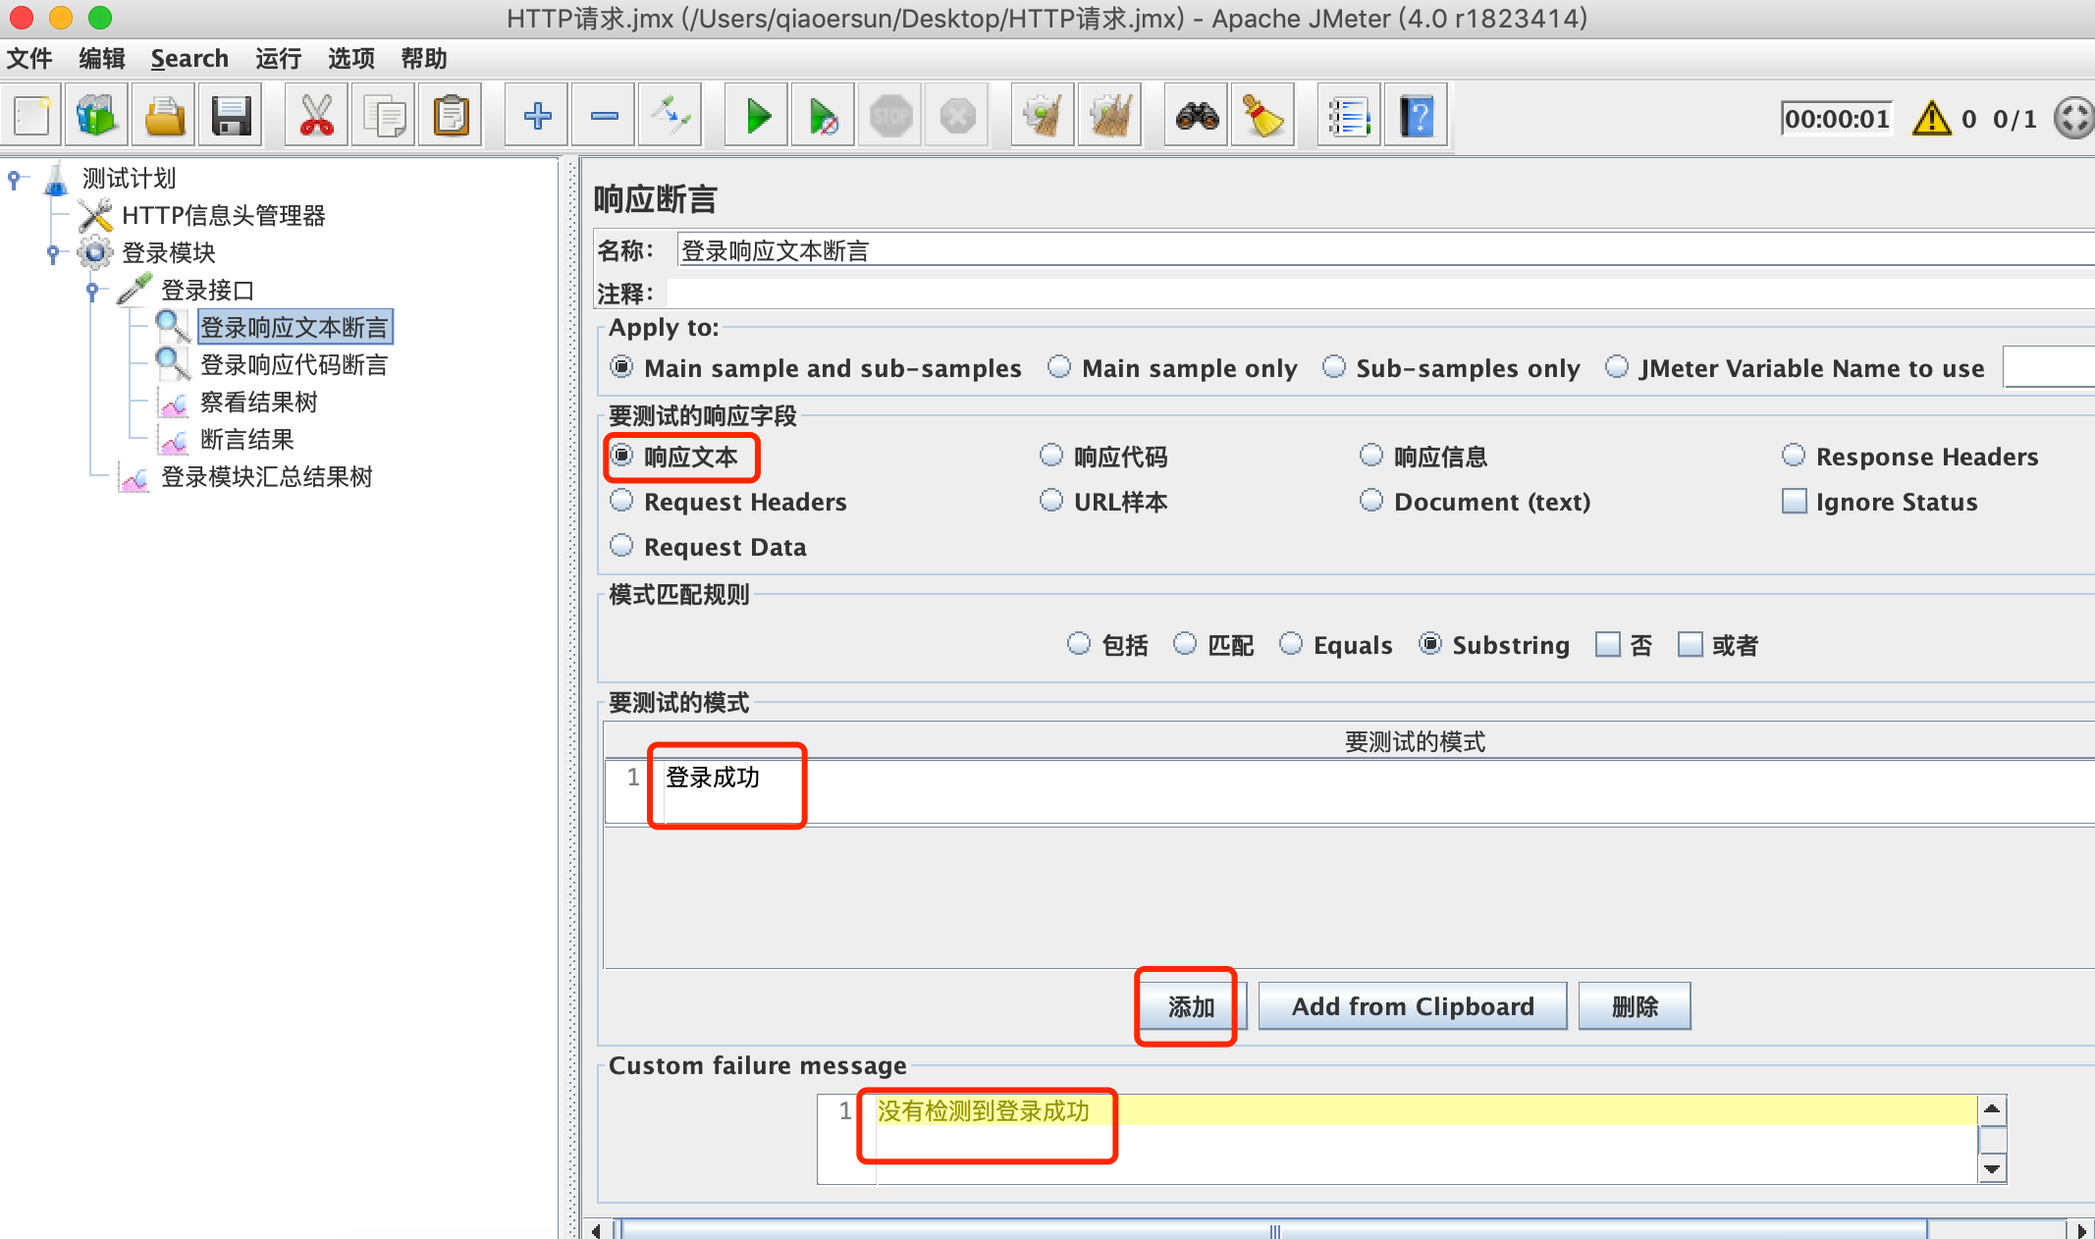2095x1239 pixels.
Task: Open the 运行 menu
Action: tap(278, 59)
